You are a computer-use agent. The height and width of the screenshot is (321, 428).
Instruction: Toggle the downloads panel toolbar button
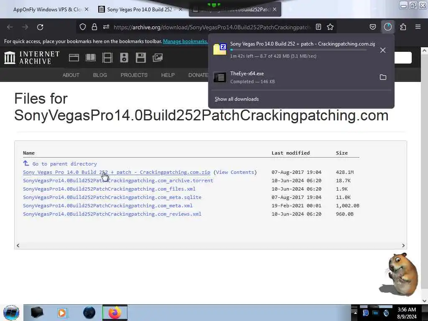pyautogui.click(x=388, y=27)
